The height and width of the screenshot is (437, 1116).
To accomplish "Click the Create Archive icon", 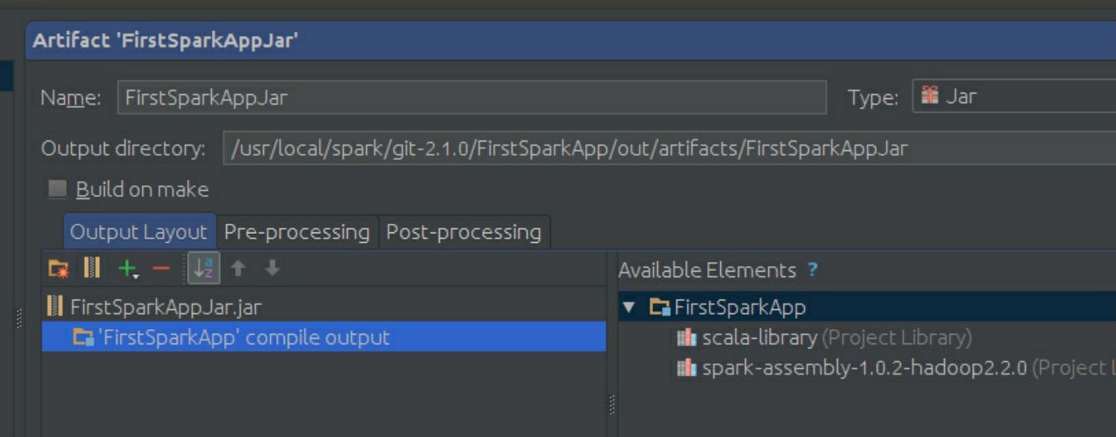I will (92, 268).
